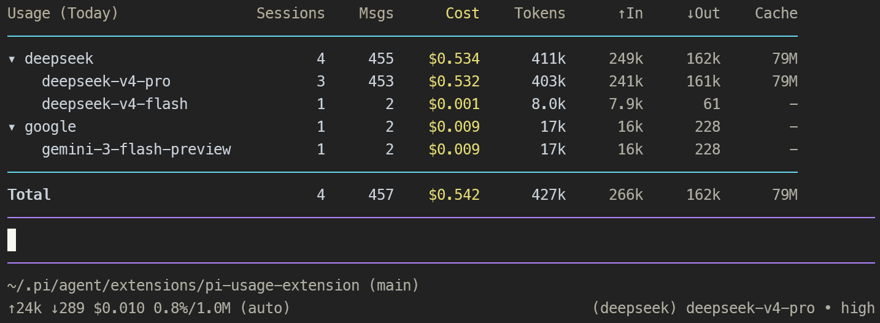This screenshot has height=323, width=880.
Task: Click the 455 messages value for deepseek
Action: pos(381,59)
